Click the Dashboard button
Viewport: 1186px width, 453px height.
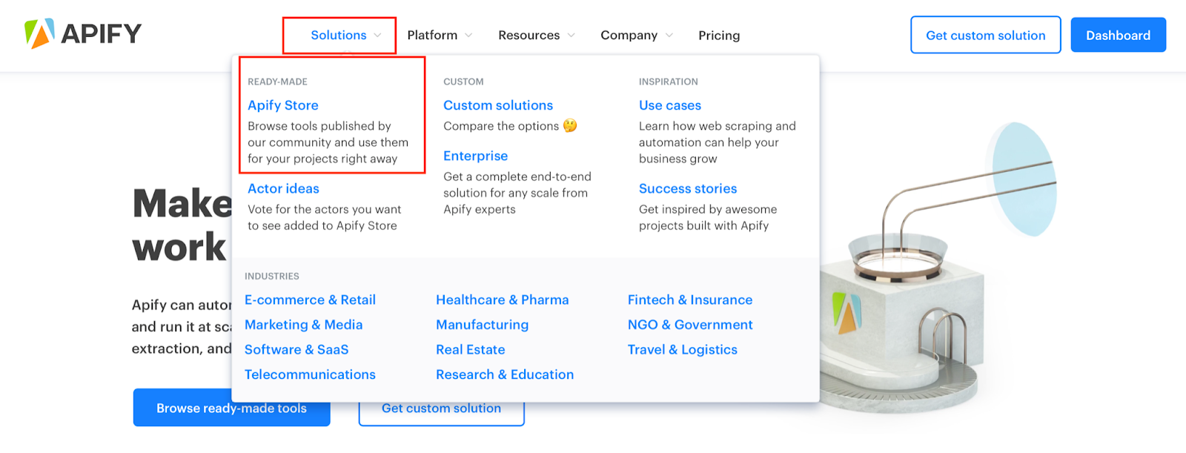pyautogui.click(x=1118, y=35)
